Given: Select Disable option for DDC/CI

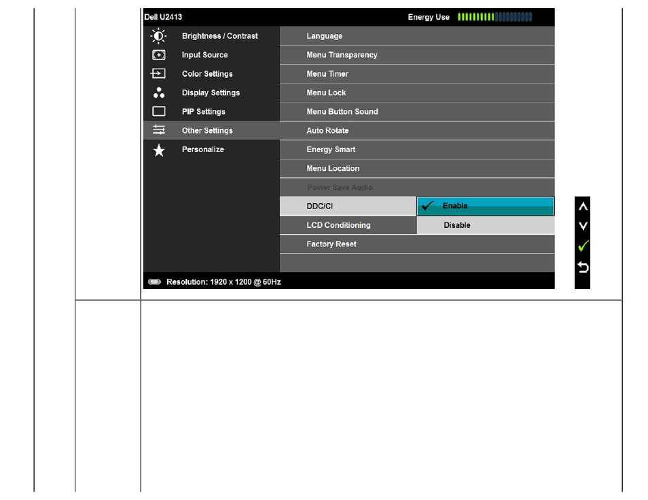Looking at the screenshot, I should pyautogui.click(x=485, y=225).
